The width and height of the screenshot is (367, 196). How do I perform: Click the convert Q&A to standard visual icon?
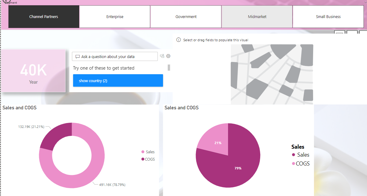coord(162,56)
